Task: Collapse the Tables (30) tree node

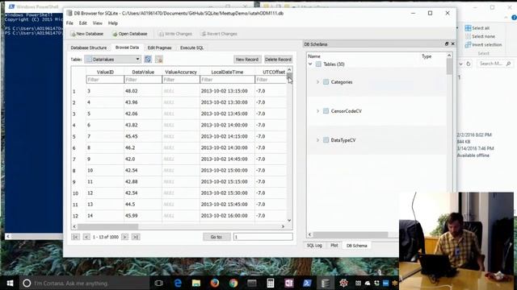Action: [x=310, y=64]
